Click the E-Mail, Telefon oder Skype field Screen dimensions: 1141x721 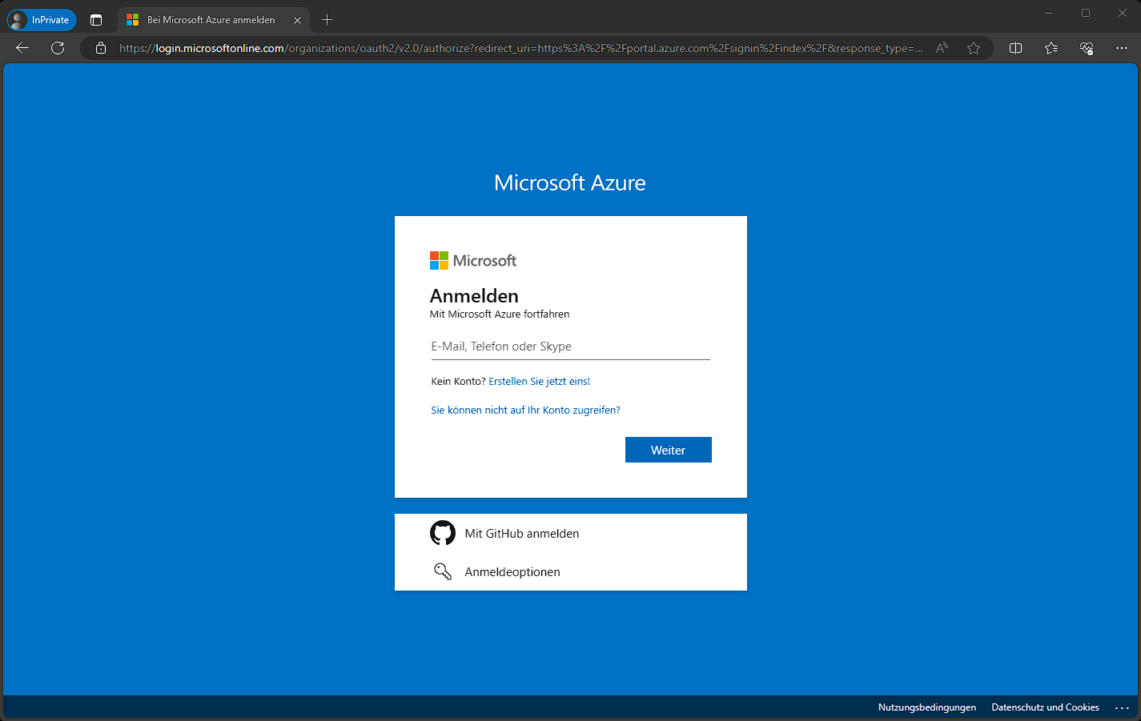(x=570, y=346)
